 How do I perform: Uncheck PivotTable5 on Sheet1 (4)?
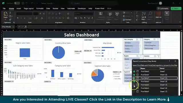point(134,81)
